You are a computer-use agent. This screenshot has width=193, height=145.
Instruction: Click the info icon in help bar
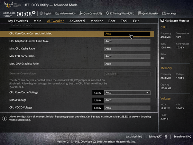(5, 118)
